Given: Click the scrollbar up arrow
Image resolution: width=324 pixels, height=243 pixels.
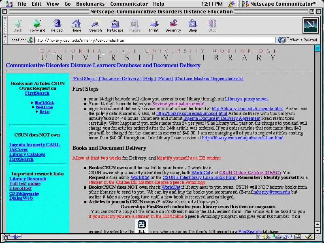Looking at the screenshot, I should (318, 224).
